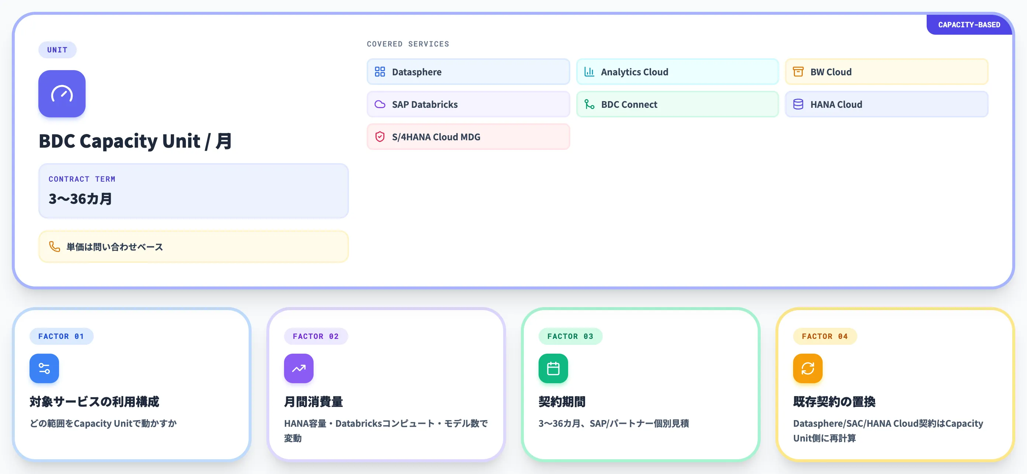Click the FACTOR 01 badge
The width and height of the screenshot is (1027, 474).
(x=61, y=336)
